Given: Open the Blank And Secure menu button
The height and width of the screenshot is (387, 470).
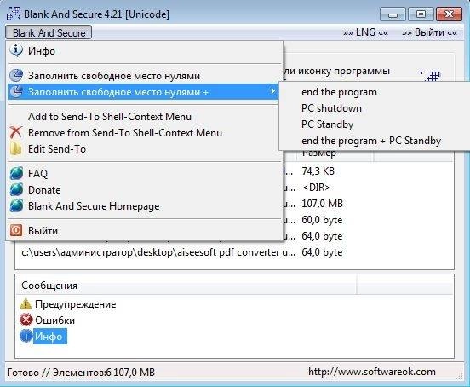Looking at the screenshot, I should tap(49, 32).
